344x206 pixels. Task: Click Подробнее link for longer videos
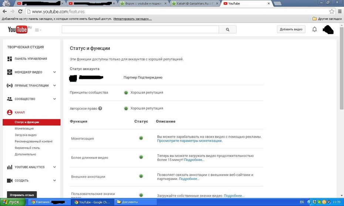click(194, 160)
